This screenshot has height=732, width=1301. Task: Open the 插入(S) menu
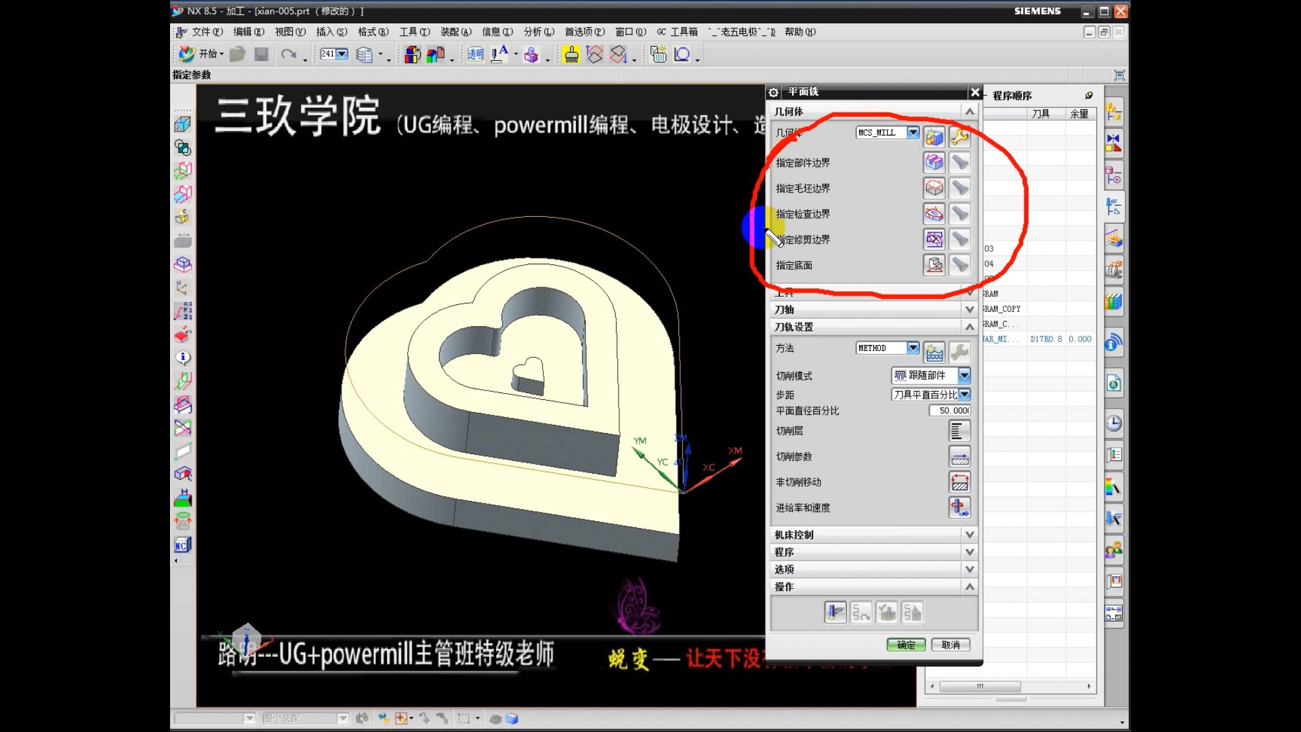click(331, 32)
